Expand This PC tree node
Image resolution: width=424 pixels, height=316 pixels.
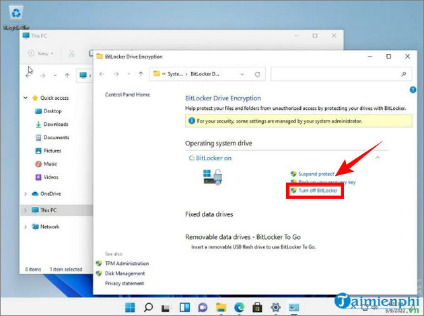[x=26, y=210]
